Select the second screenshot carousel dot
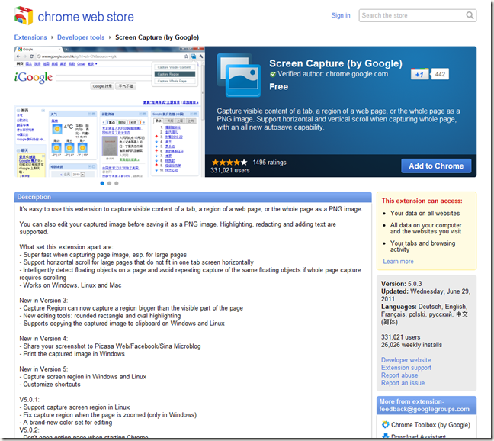This screenshot has height=441, width=494. 109,183
